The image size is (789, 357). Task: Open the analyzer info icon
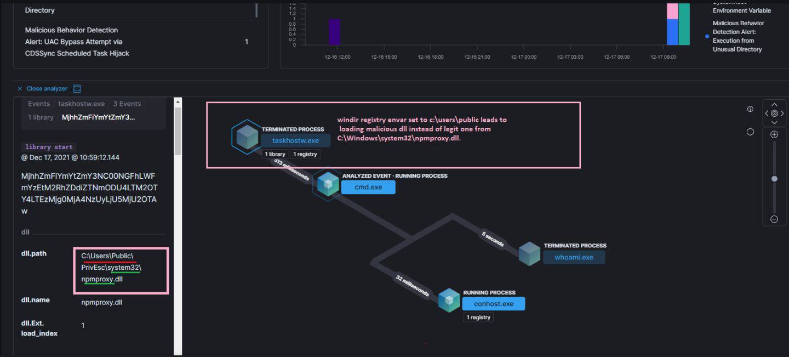750,109
